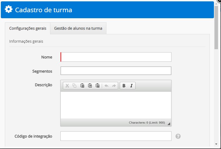The width and height of the screenshot is (221, 149).
Task: Click the Copy icon in editor toolbar
Action: click(75, 86)
